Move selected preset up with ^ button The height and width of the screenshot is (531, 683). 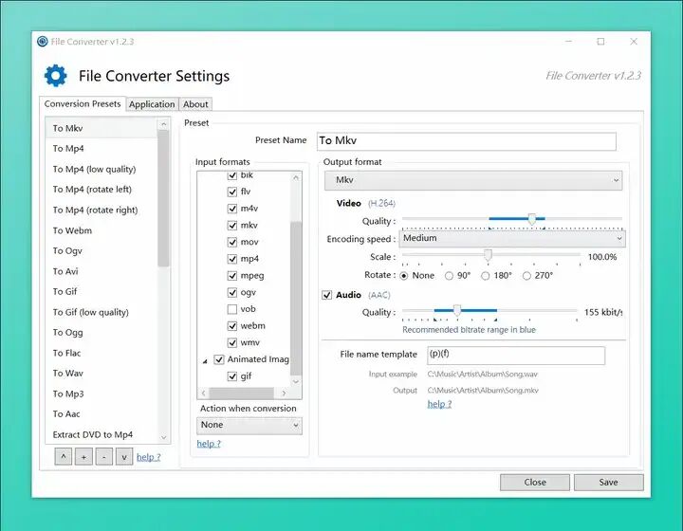(x=64, y=457)
